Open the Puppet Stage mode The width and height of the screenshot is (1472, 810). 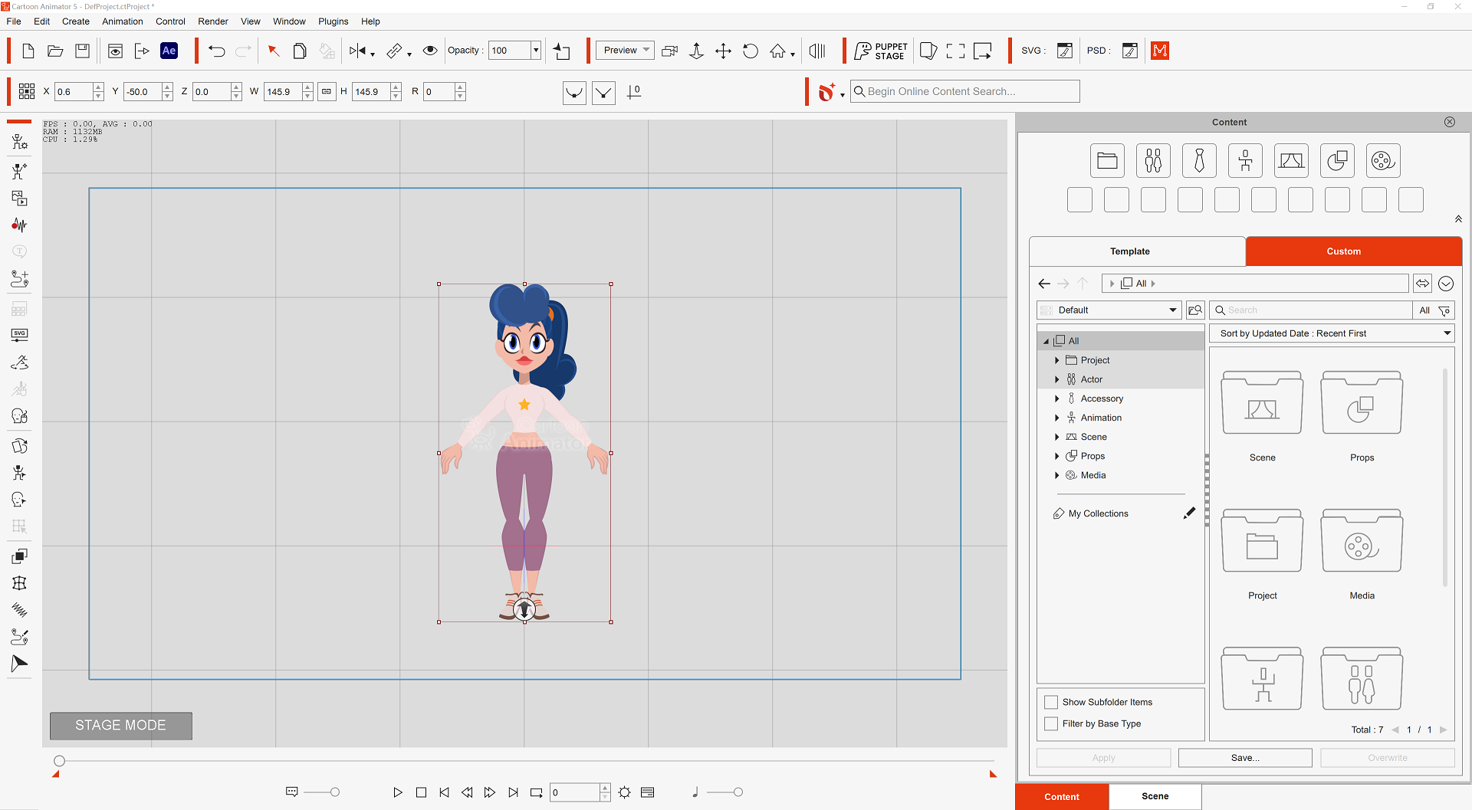pyautogui.click(x=881, y=51)
